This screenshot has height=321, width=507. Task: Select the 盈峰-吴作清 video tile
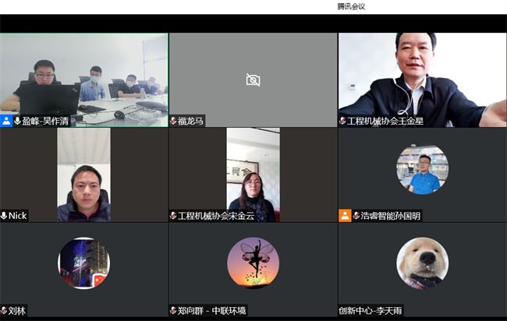84,79
